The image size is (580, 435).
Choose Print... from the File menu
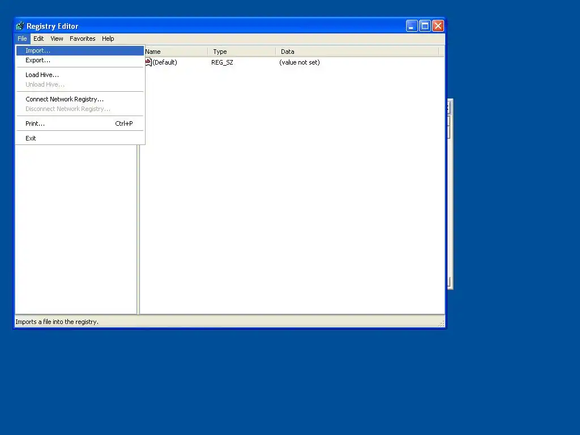point(80,123)
